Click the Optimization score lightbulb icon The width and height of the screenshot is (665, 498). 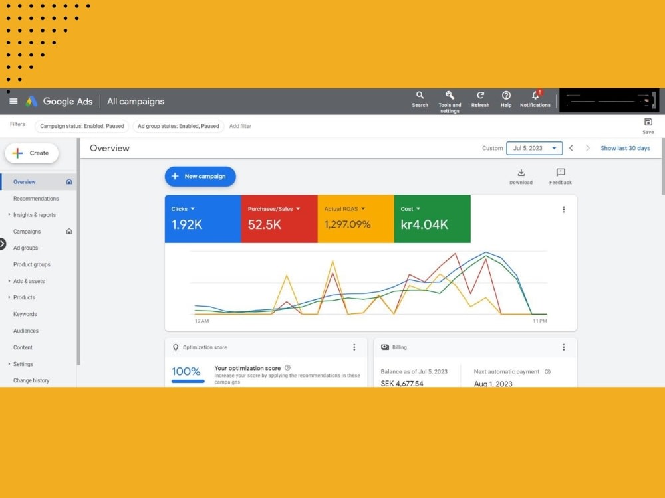click(176, 347)
